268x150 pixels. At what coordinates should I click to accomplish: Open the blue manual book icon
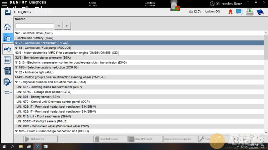260,12
